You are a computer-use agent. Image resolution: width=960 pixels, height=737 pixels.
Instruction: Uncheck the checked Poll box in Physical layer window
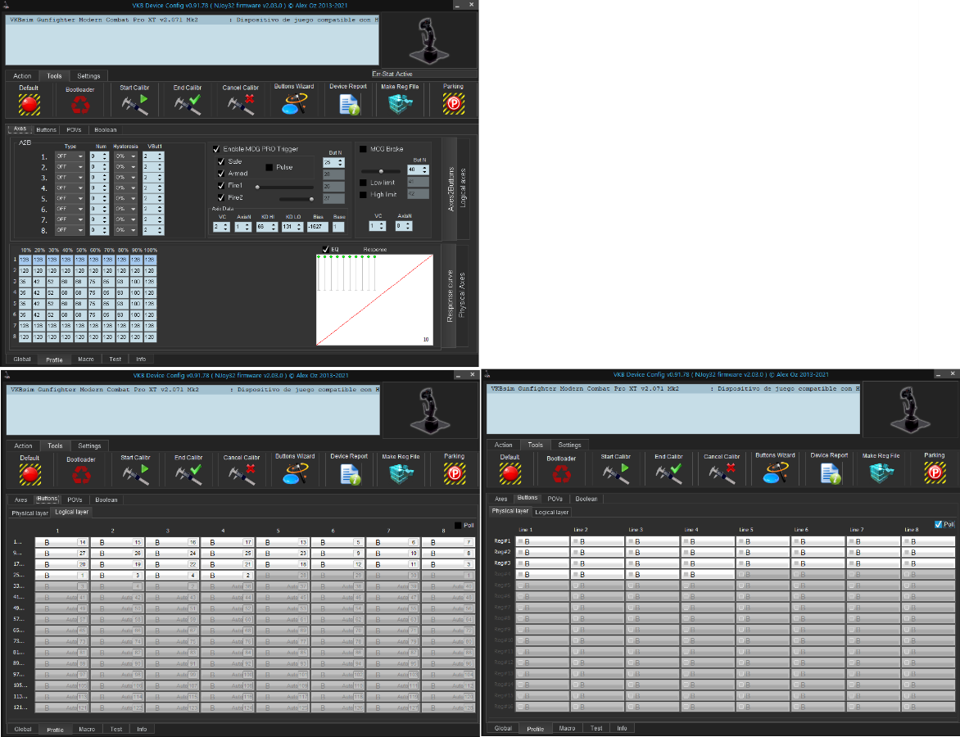[939, 524]
